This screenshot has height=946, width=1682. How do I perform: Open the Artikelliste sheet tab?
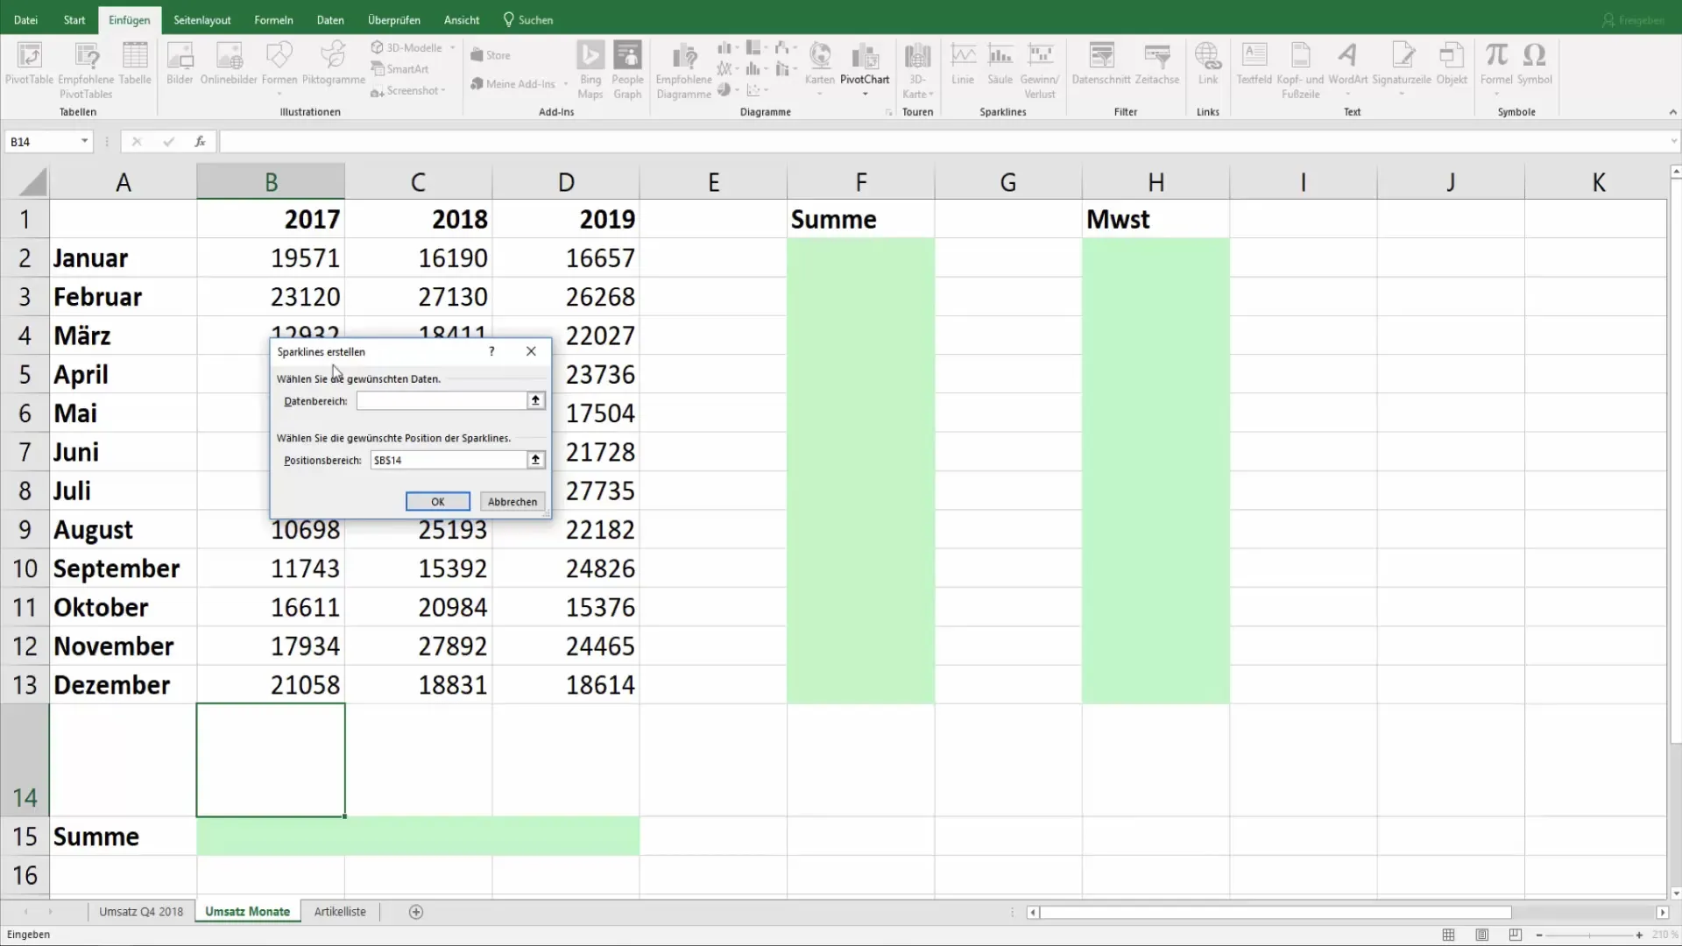(340, 912)
